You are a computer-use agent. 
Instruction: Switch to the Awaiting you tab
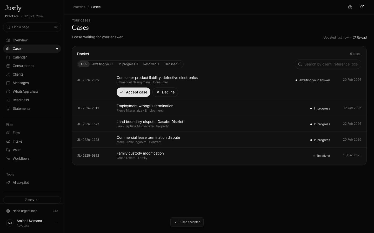[x=103, y=64]
